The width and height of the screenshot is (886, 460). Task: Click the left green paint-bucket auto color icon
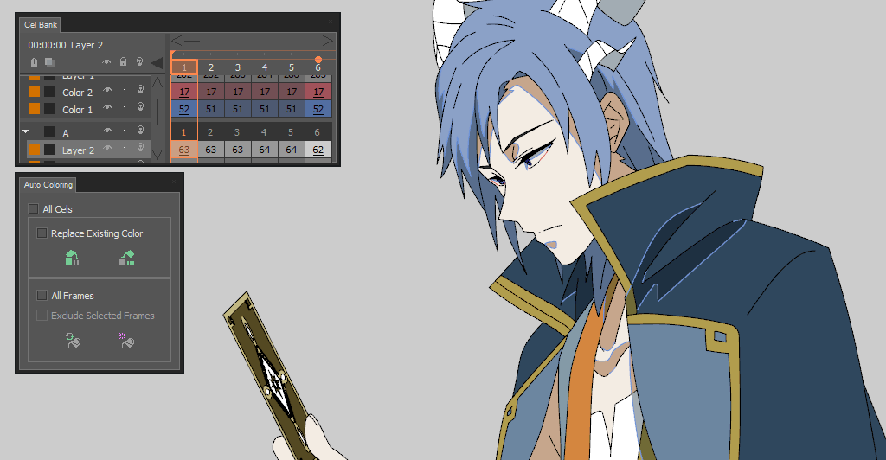click(73, 258)
